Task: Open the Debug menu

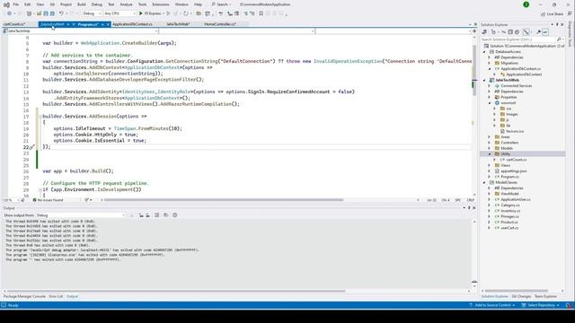Action: click(97, 4)
